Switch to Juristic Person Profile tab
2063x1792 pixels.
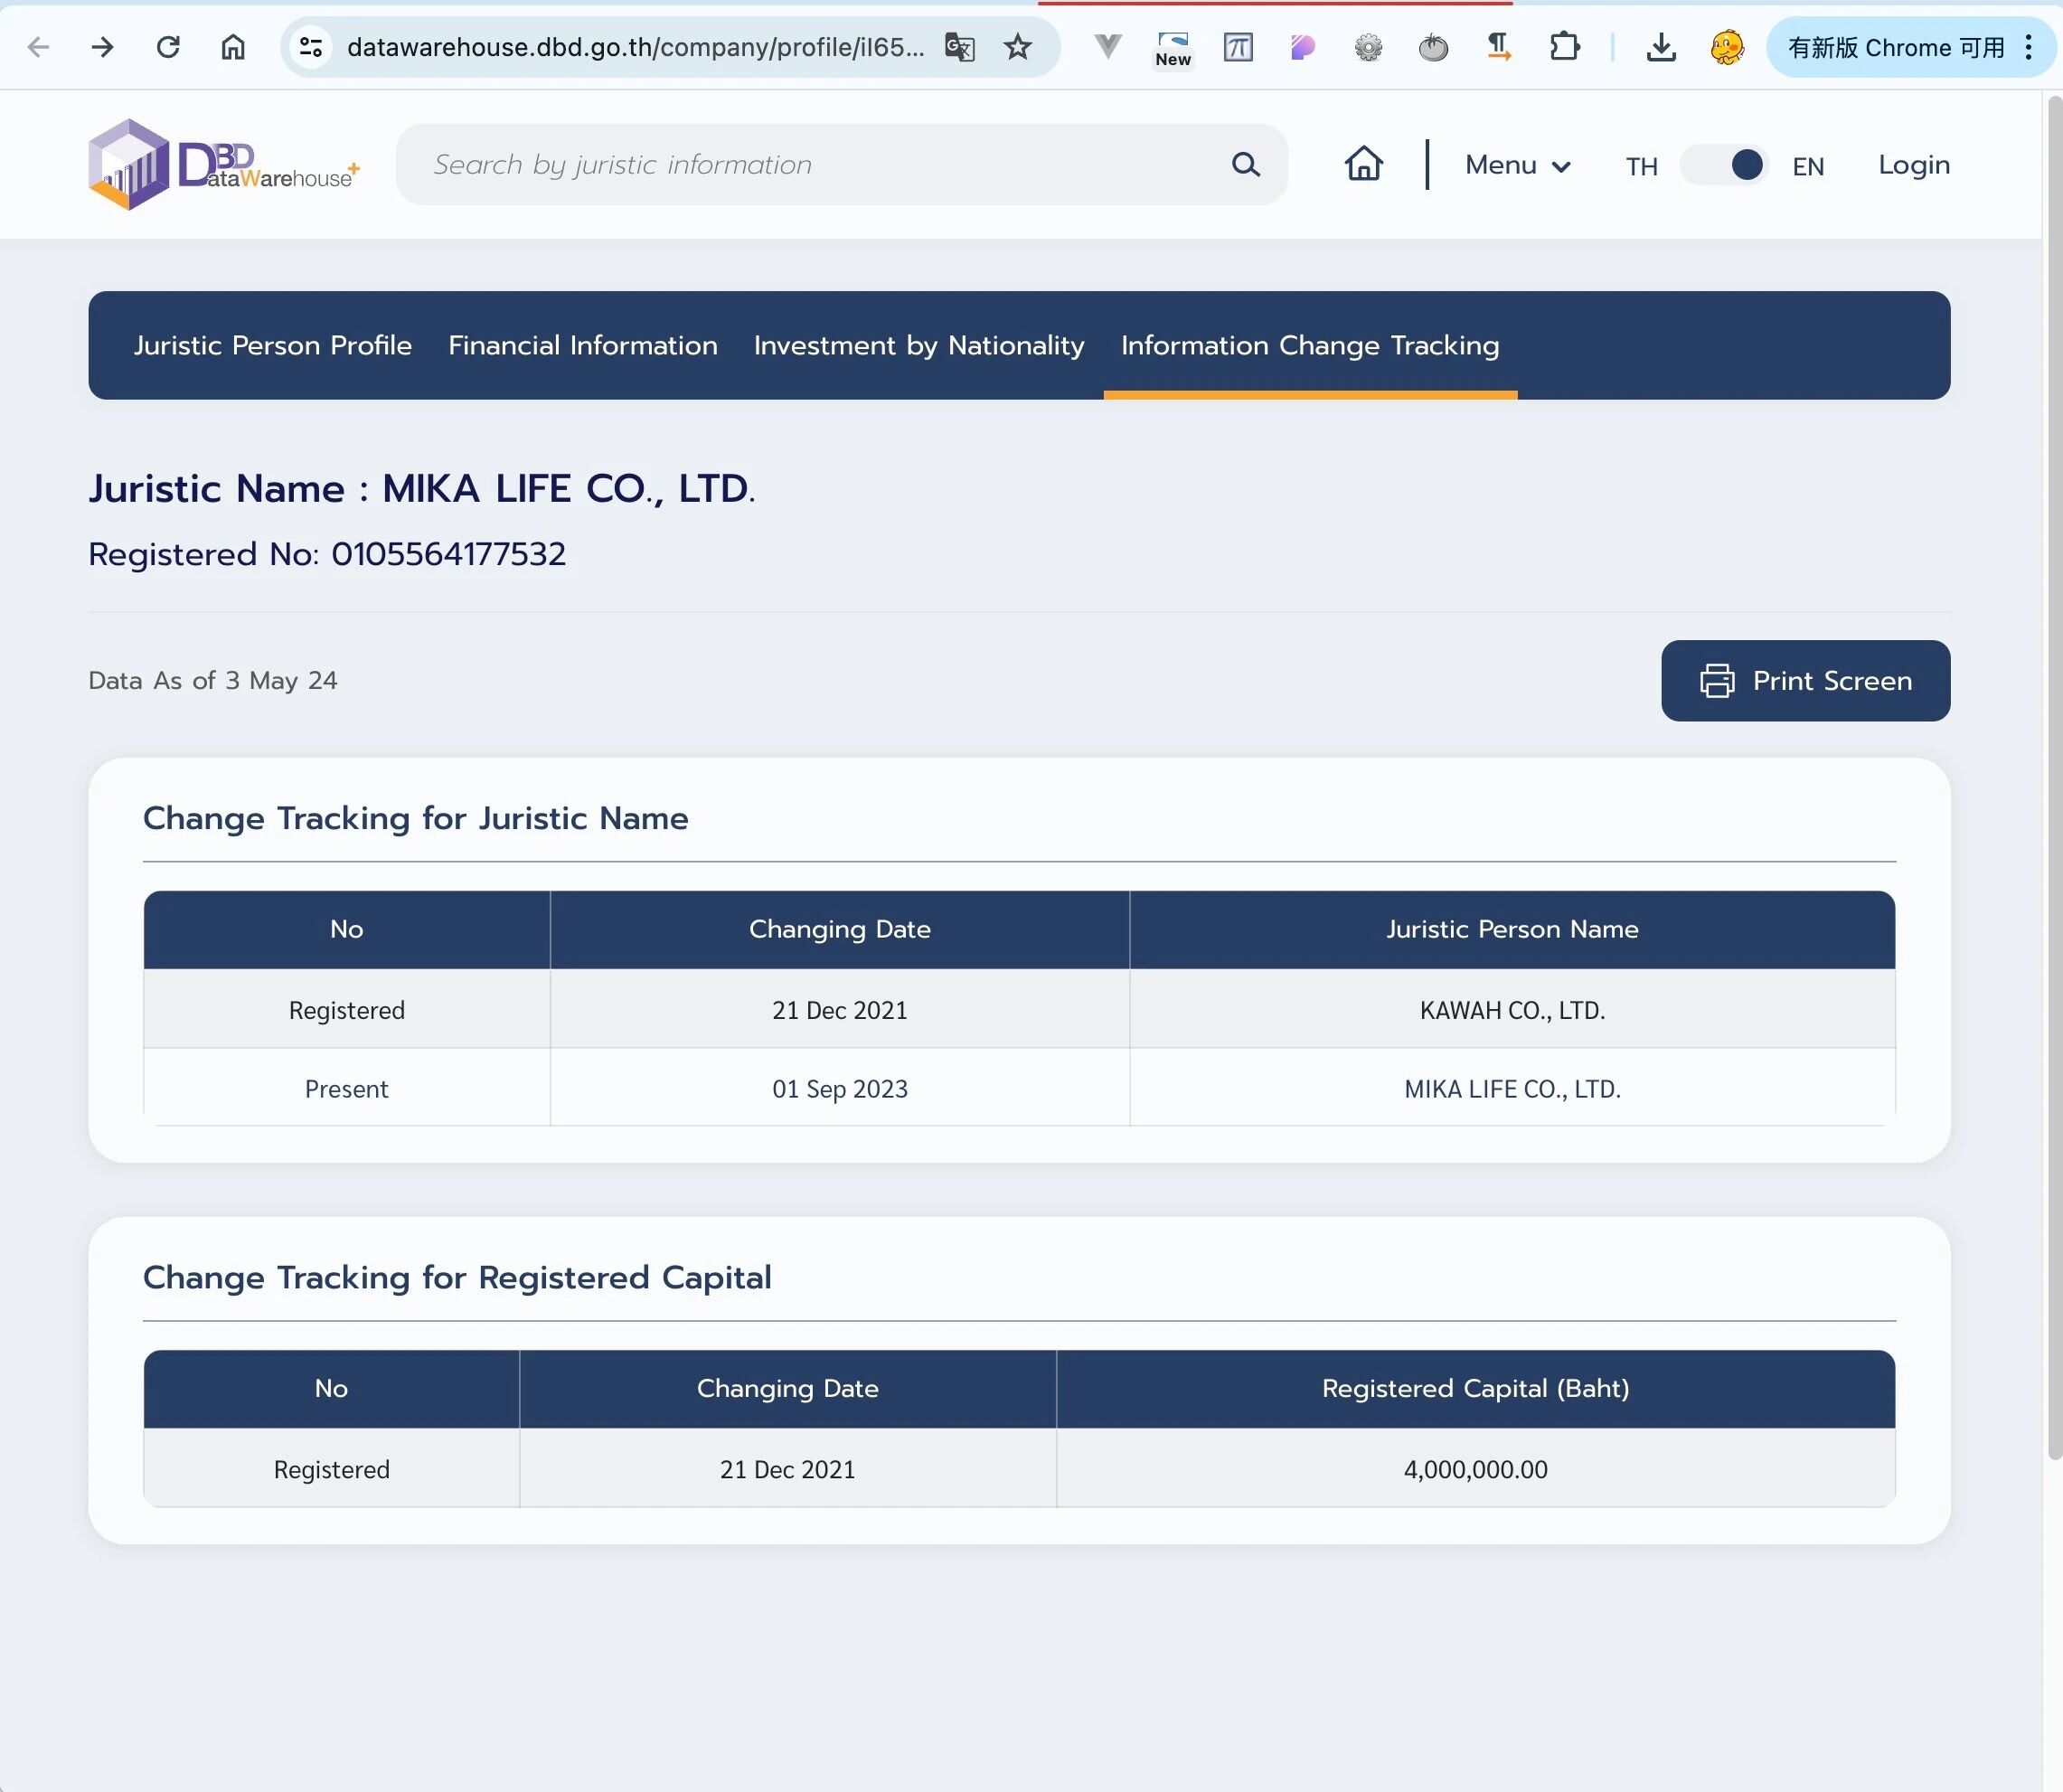click(x=272, y=345)
